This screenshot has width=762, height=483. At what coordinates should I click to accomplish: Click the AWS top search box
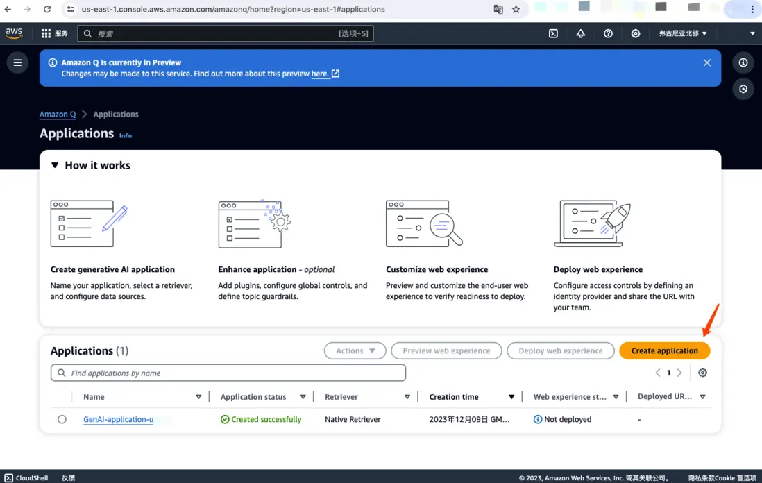coord(226,33)
